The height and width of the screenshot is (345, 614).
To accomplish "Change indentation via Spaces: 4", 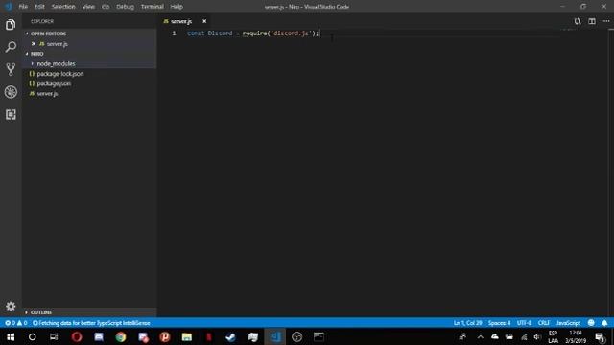I will (499, 323).
